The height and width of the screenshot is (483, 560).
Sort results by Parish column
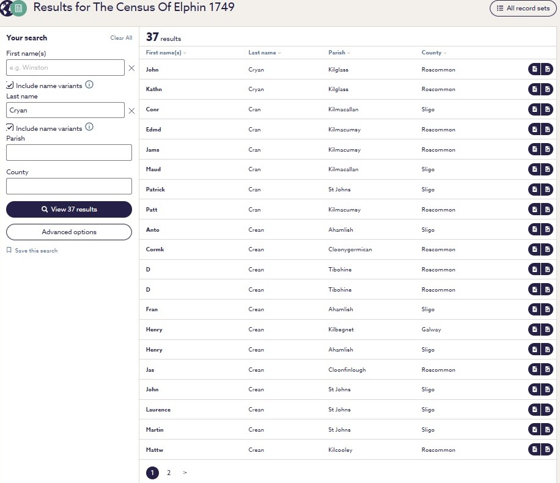pos(339,53)
